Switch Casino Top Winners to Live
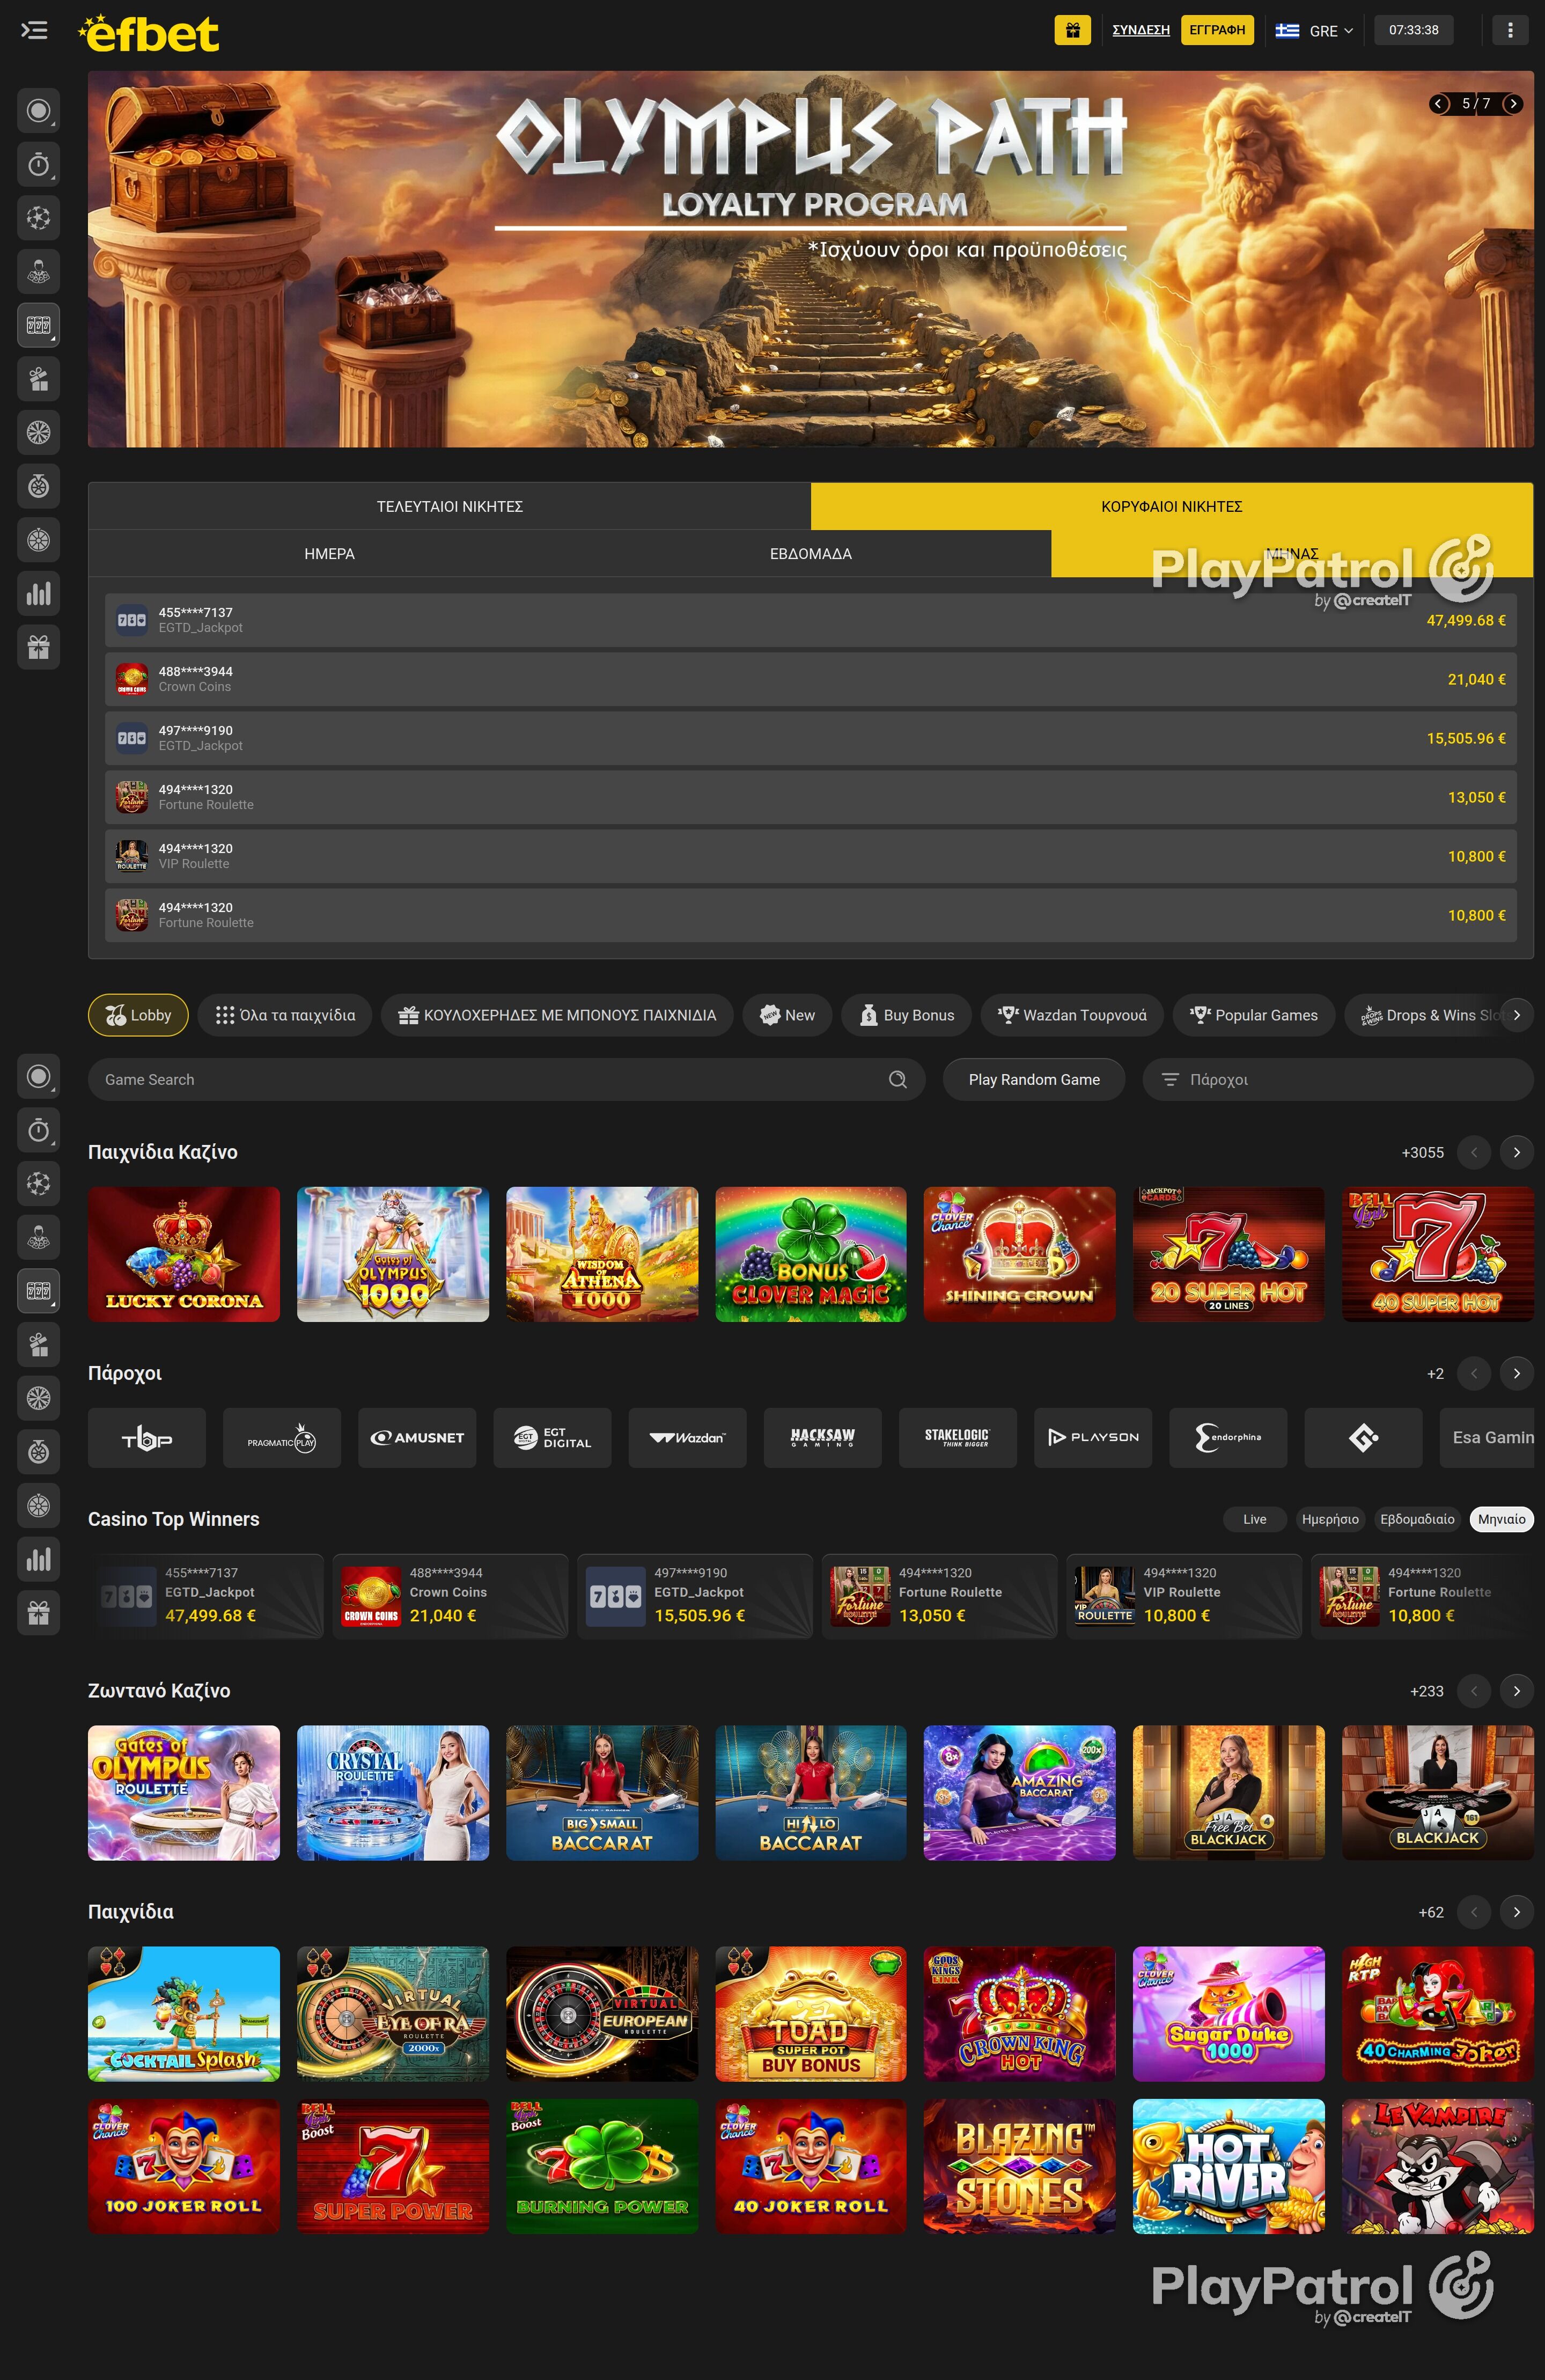This screenshot has height=2380, width=1545. (1254, 1519)
